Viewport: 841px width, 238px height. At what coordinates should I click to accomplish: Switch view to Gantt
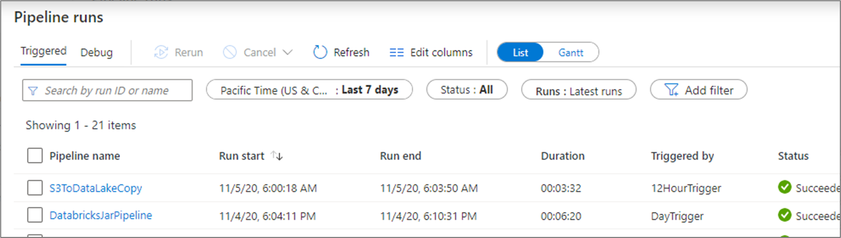click(571, 52)
